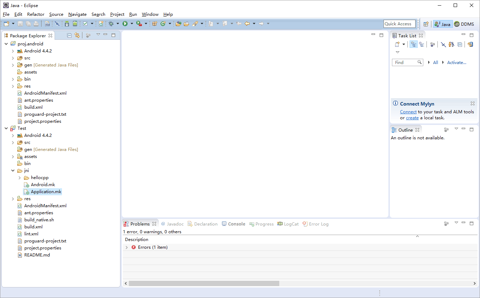This screenshot has width=480, height=298.
Task: Click the Open Perspective icon
Action: click(x=426, y=24)
